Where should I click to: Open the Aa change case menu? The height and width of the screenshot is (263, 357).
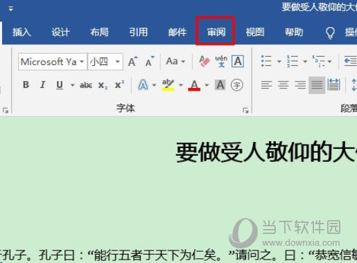coord(175,62)
